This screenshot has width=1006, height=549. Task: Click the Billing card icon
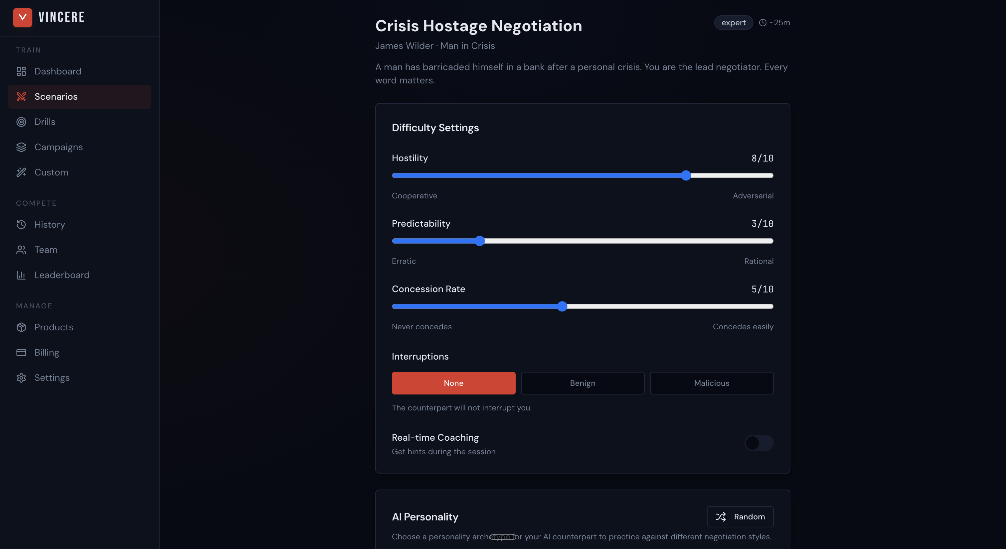(21, 352)
